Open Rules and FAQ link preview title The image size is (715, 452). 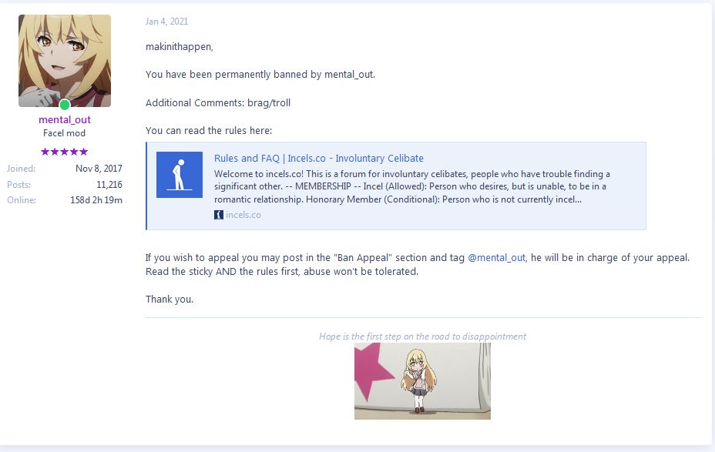319,158
